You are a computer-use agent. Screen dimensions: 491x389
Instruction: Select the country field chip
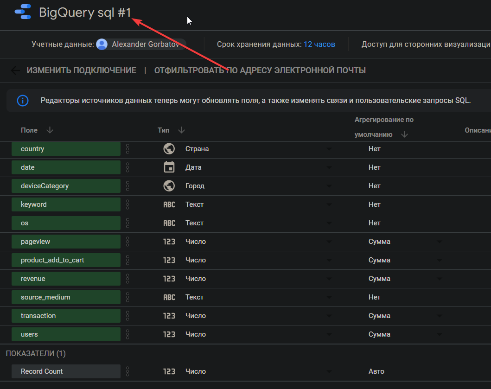coord(66,149)
